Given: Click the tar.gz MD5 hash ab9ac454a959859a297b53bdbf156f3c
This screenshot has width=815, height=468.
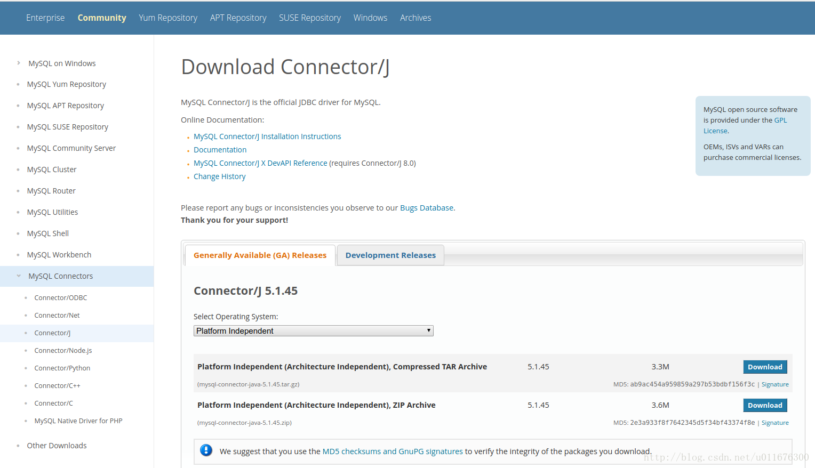Looking at the screenshot, I should [692, 384].
